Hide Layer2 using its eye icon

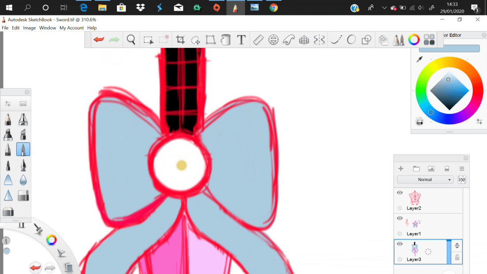(x=400, y=192)
